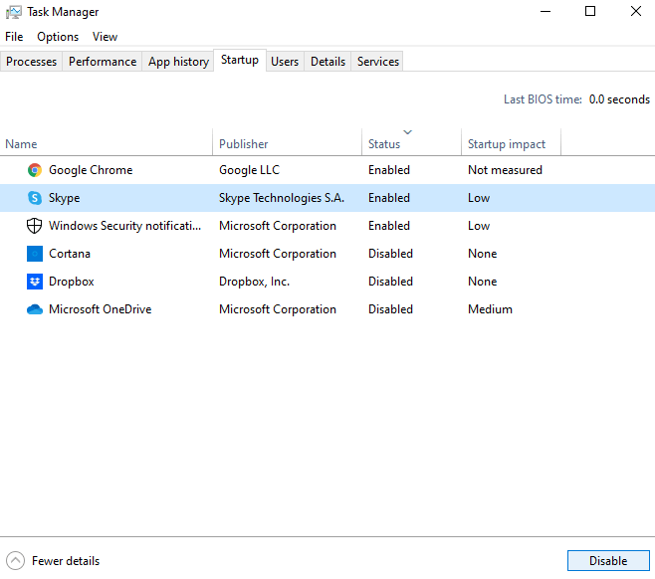655x579 pixels.
Task: Click the Fewer details label
Action: [x=66, y=561]
